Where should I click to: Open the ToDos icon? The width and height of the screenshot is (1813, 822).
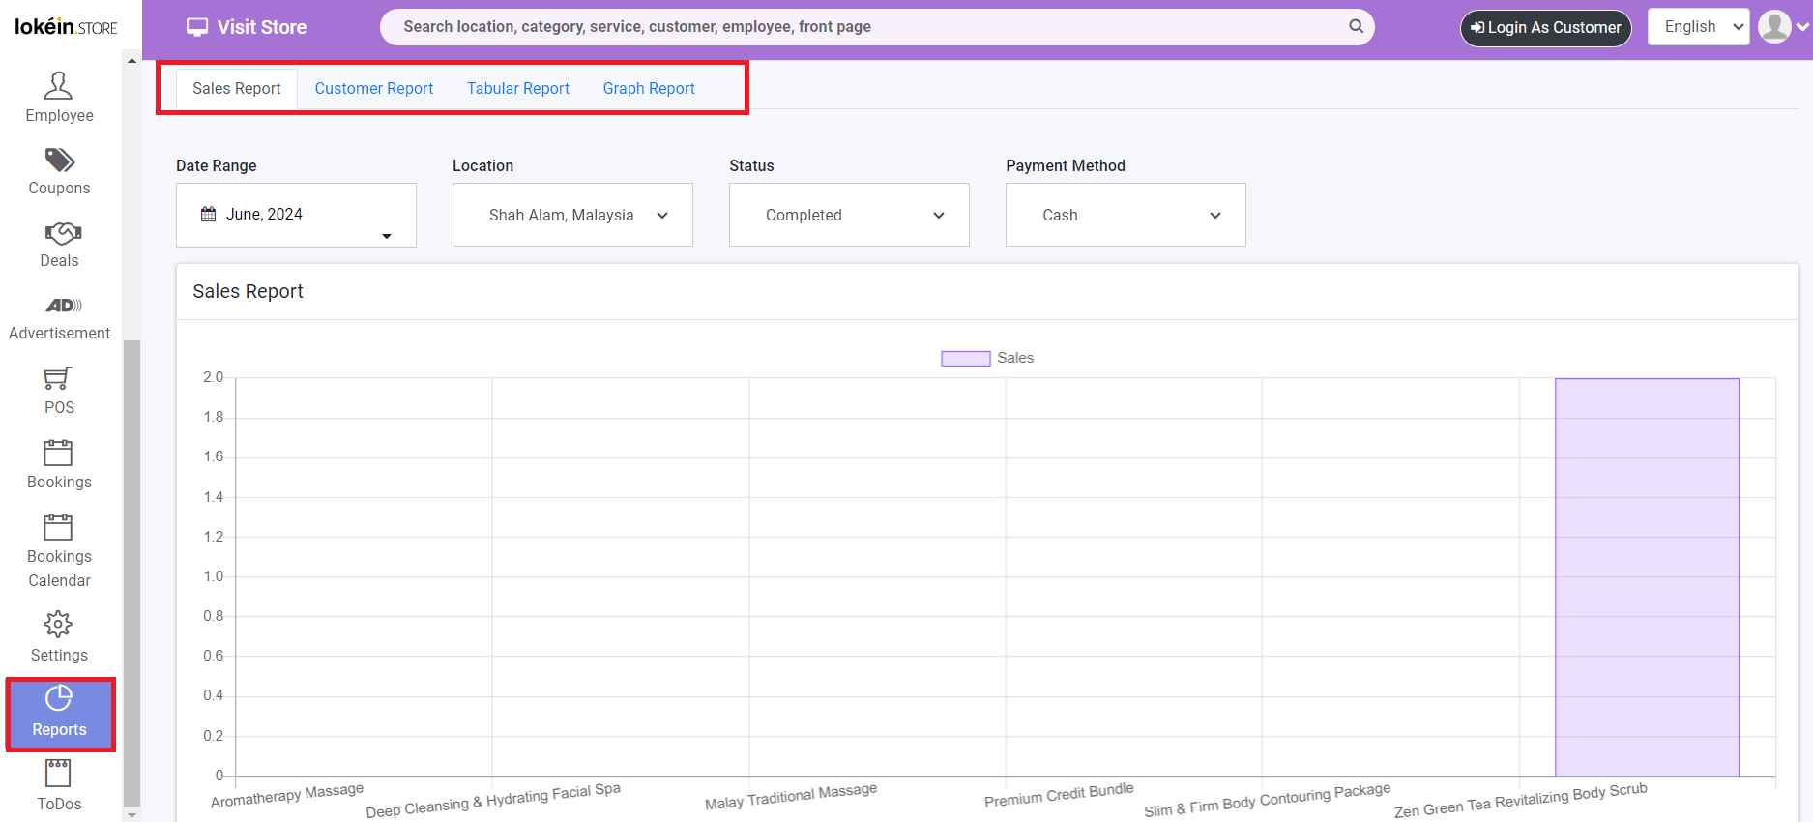tap(58, 773)
